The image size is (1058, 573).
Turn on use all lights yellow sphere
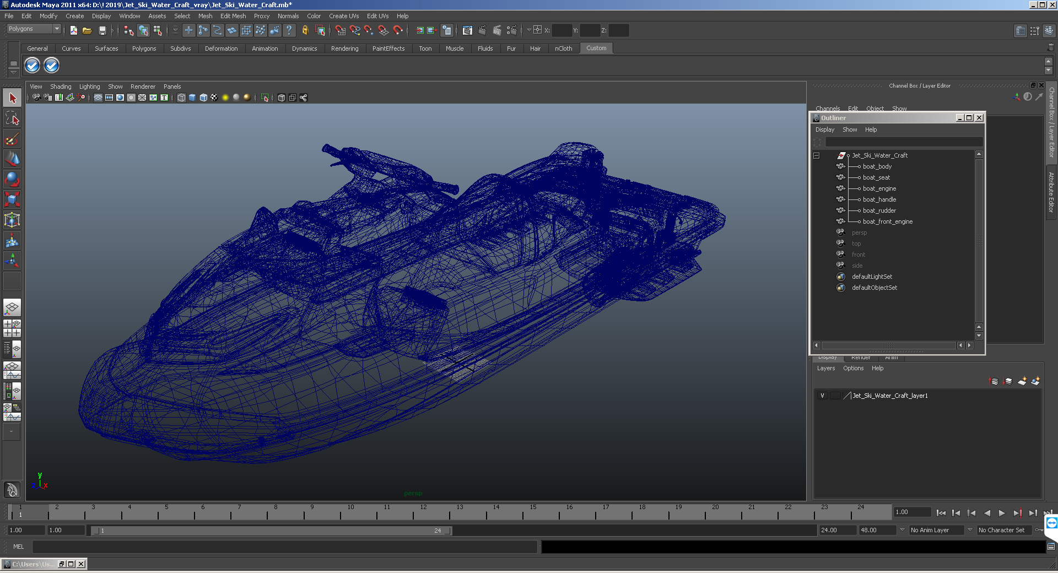225,98
